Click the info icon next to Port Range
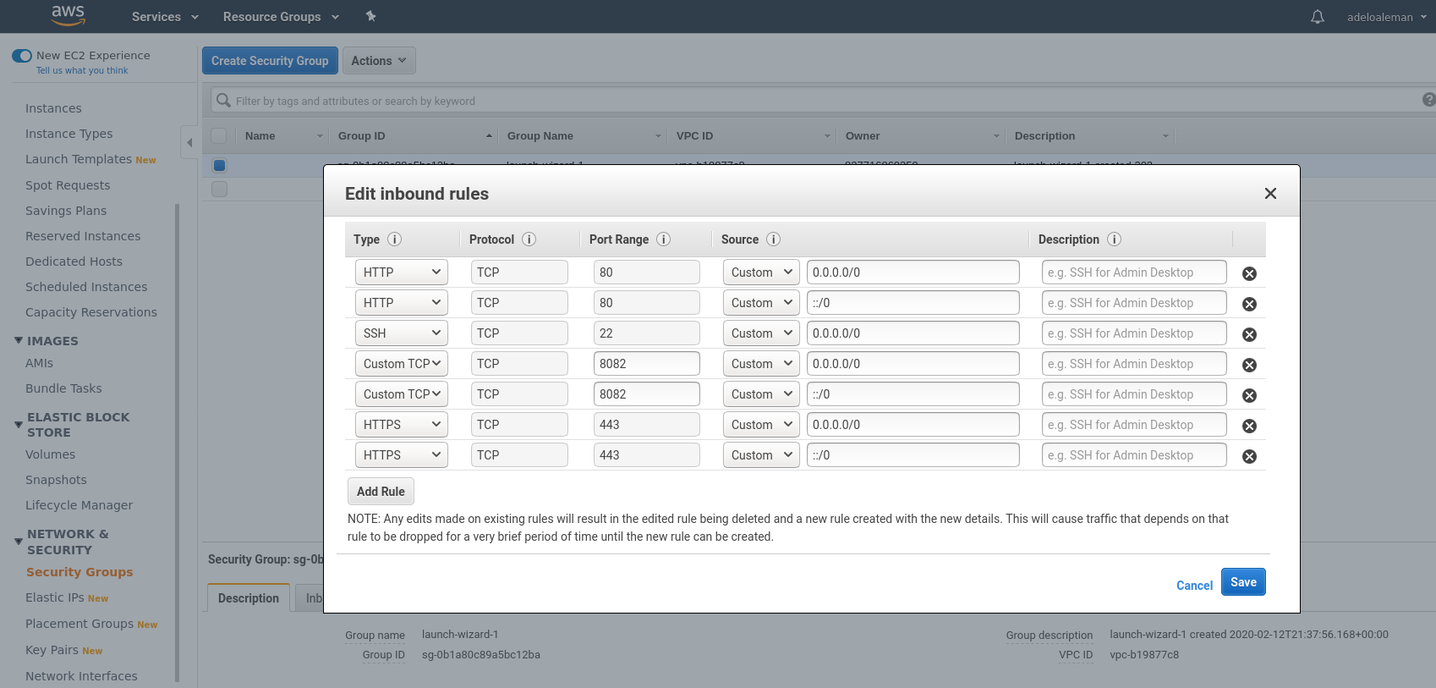Image resolution: width=1436 pixels, height=688 pixels. [x=663, y=239]
